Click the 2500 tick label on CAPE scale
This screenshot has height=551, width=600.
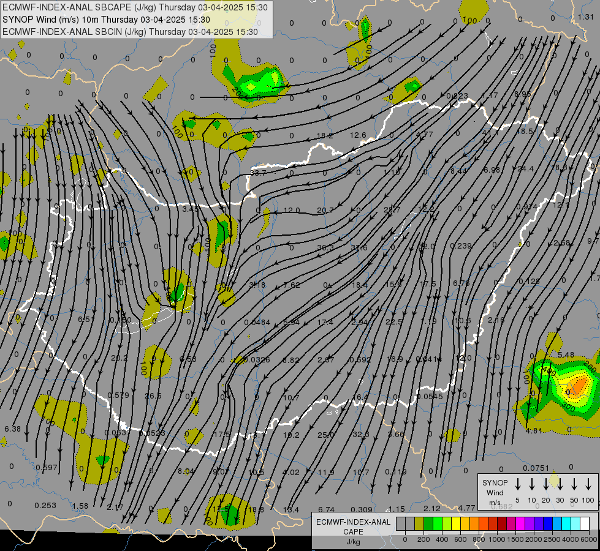click(552, 539)
